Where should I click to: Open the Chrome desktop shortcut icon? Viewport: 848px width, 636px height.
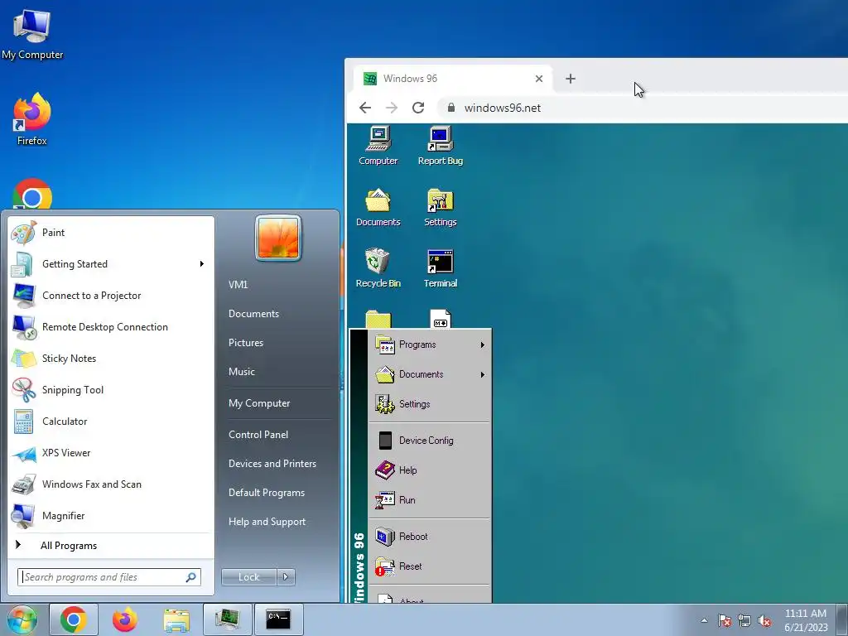[32, 195]
